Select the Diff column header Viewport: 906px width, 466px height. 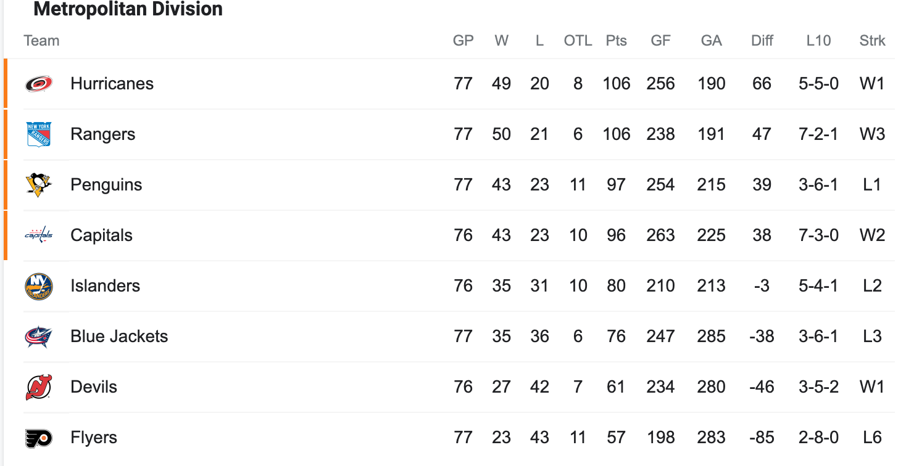(x=762, y=41)
